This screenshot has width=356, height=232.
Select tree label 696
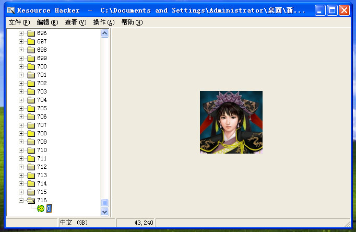(x=42, y=33)
